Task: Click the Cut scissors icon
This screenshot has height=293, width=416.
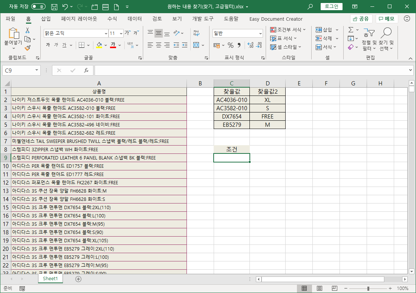Action: (x=28, y=30)
